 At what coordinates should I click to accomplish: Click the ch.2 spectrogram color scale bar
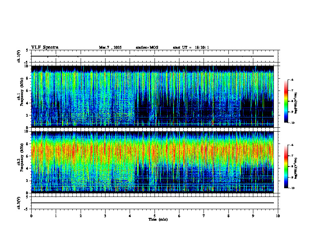click(286, 166)
